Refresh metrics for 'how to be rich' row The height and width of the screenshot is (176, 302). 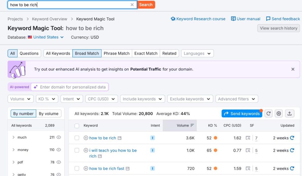point(292,138)
